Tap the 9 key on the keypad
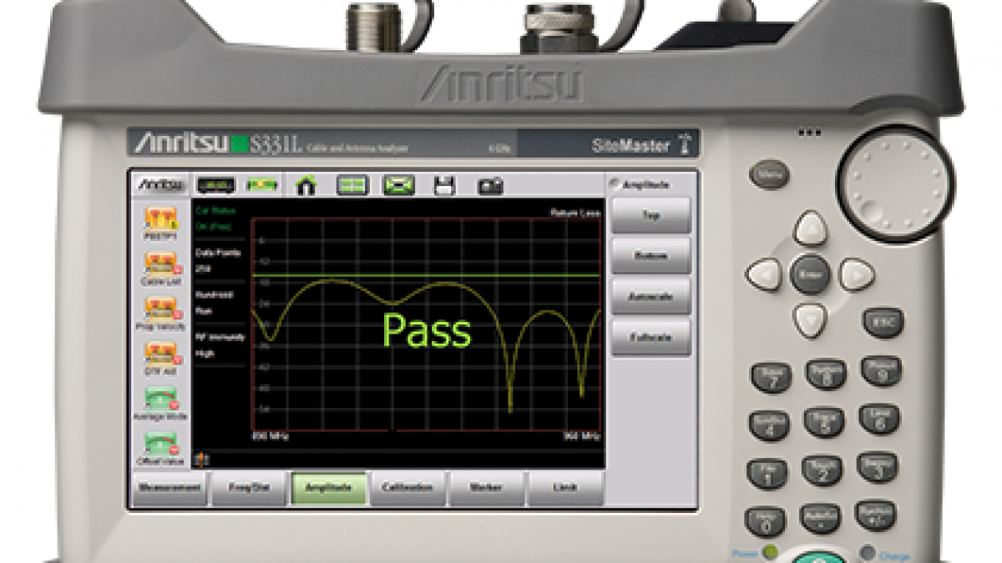The image size is (1002, 563). [x=880, y=370]
